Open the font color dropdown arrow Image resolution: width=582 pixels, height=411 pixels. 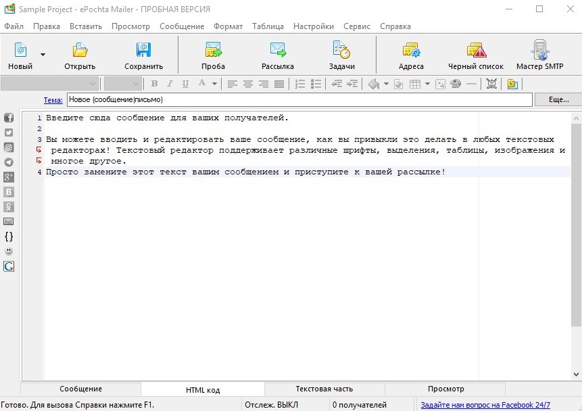tap(214, 84)
